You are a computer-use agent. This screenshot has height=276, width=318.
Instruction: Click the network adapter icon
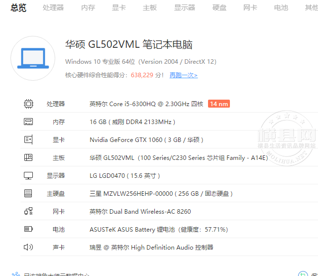tap(28, 211)
